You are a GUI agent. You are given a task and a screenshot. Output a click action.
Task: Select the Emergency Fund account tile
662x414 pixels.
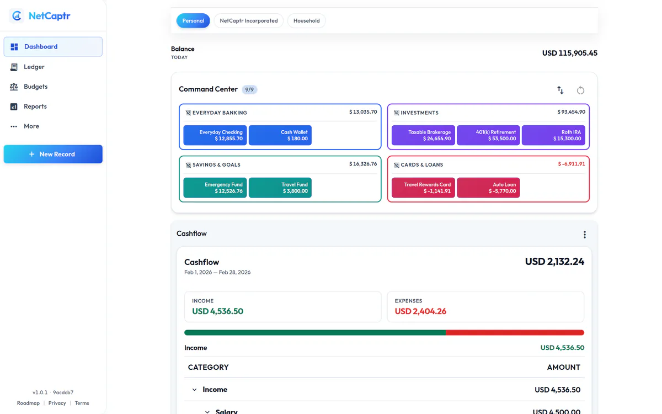click(215, 188)
